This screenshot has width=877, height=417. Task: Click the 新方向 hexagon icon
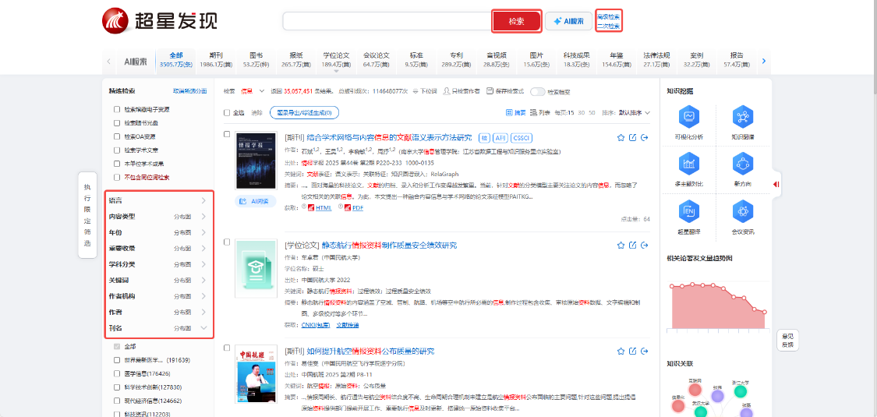(x=742, y=164)
